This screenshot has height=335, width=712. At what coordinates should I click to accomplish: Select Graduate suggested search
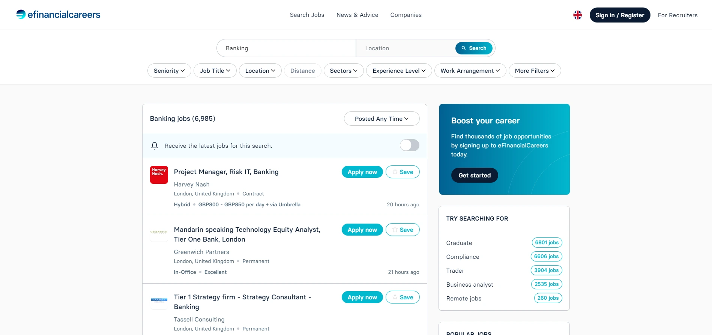(x=459, y=243)
